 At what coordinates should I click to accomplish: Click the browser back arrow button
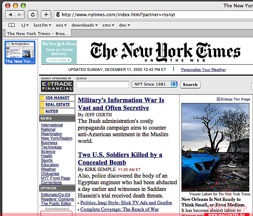(x=10, y=15)
